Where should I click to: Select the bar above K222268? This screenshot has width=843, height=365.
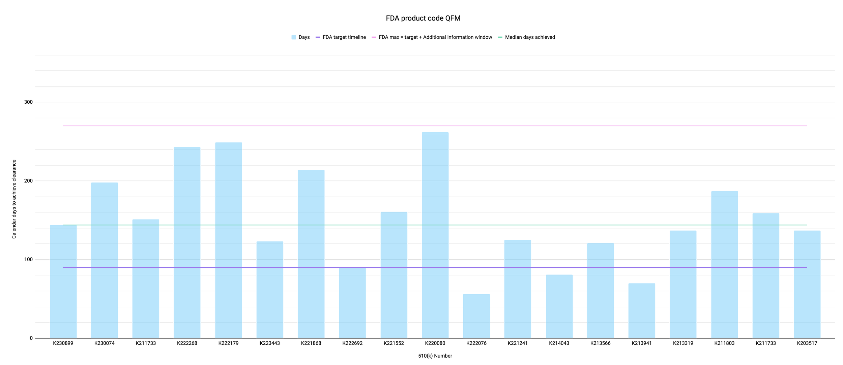[187, 243]
